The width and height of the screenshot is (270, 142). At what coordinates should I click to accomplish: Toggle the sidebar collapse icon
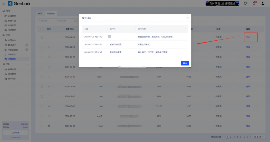3,3
